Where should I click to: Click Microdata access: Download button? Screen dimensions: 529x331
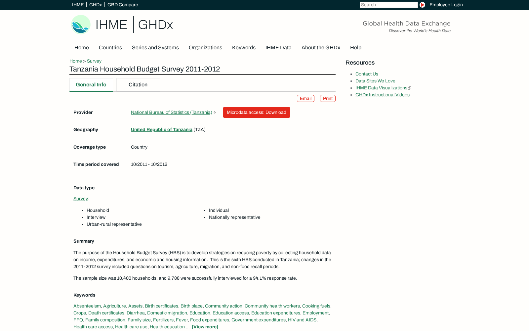point(257,113)
